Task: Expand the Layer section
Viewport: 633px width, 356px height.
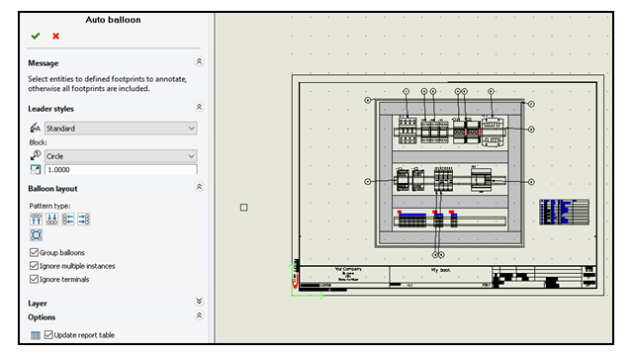Action: pyautogui.click(x=199, y=301)
